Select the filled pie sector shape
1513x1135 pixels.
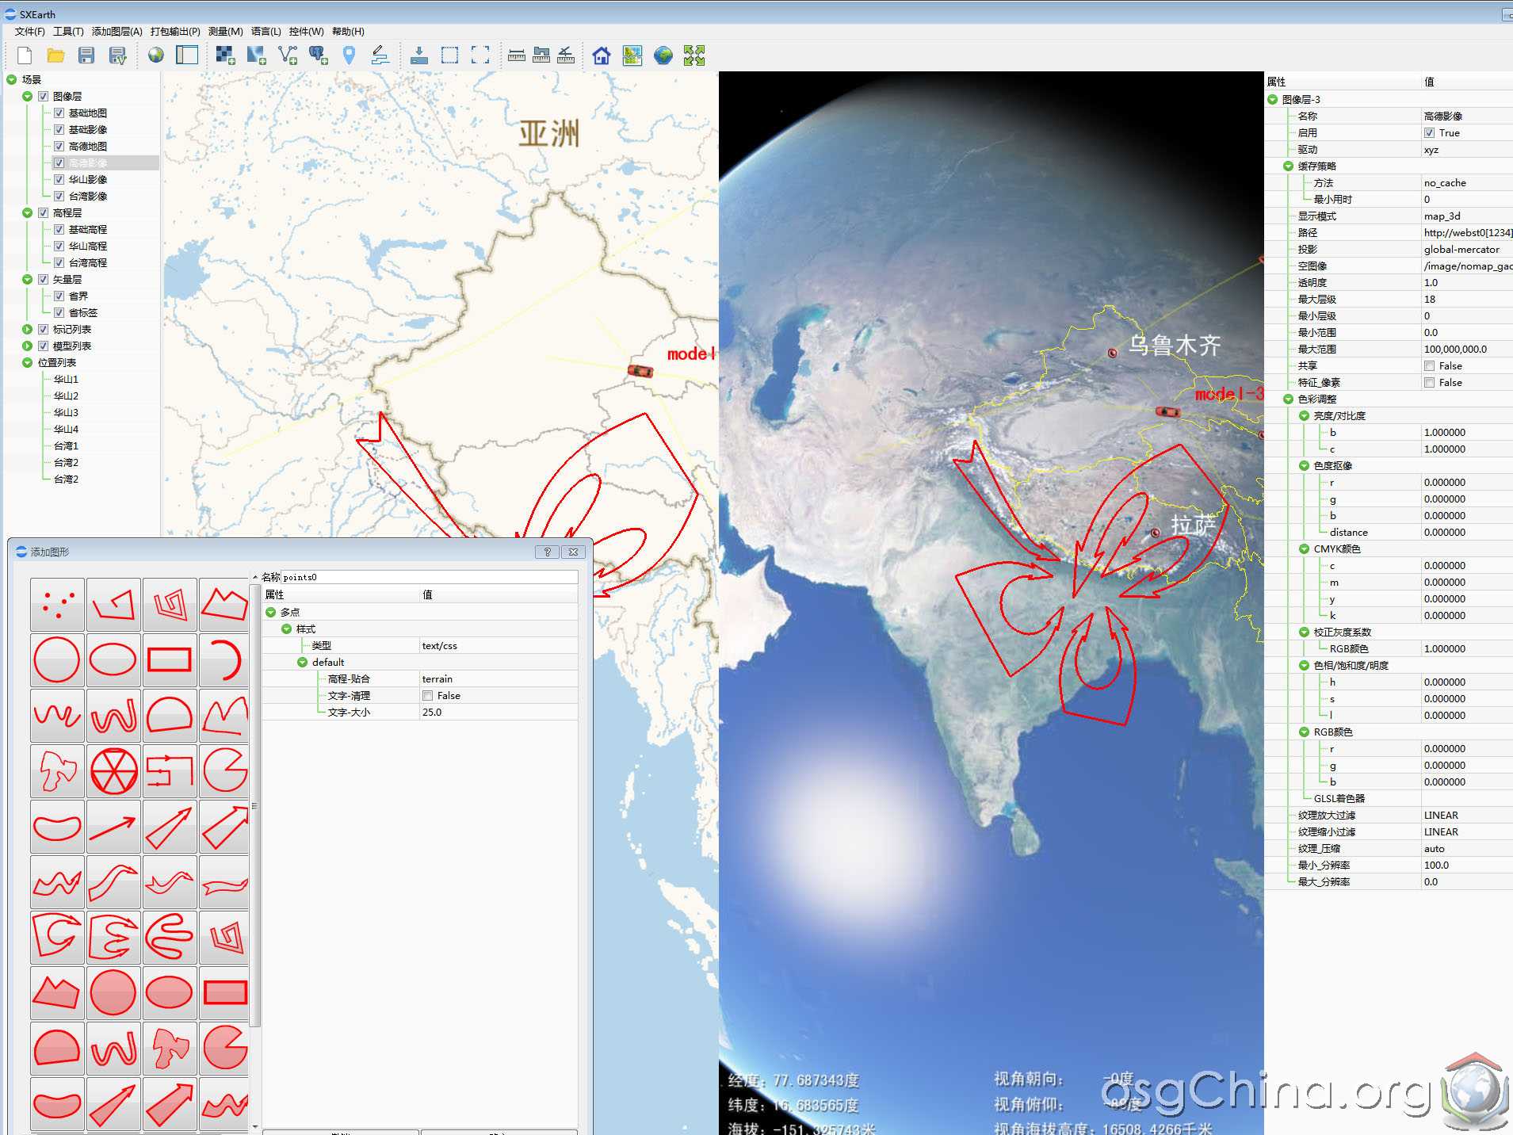224,1048
